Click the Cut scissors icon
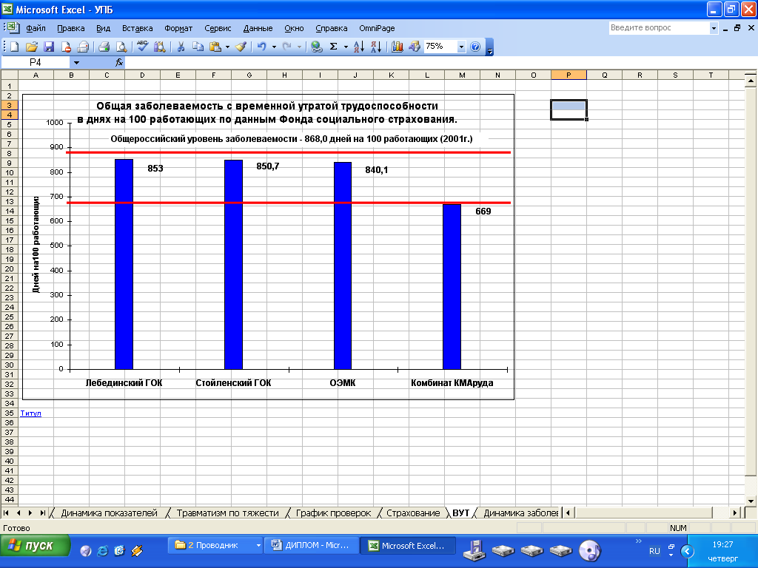This screenshot has width=758, height=568. [180, 47]
